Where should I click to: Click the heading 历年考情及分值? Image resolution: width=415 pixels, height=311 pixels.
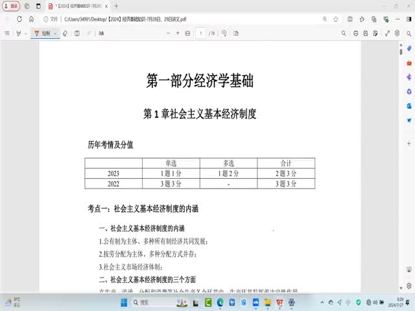click(x=111, y=144)
